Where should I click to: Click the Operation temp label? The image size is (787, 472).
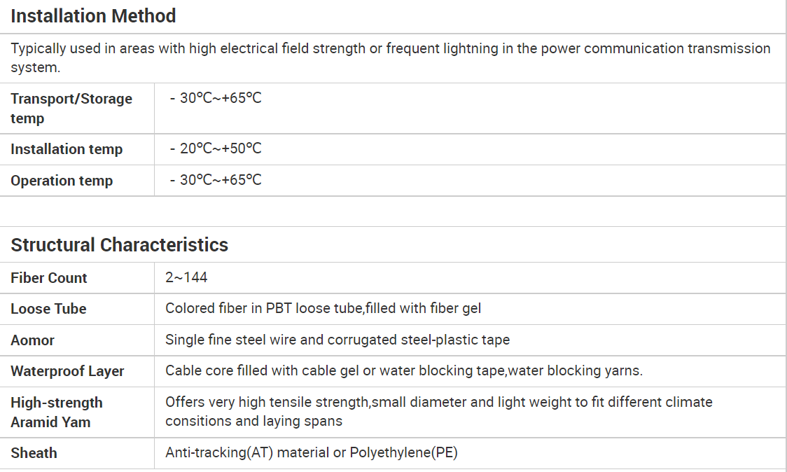pyautogui.click(x=62, y=181)
